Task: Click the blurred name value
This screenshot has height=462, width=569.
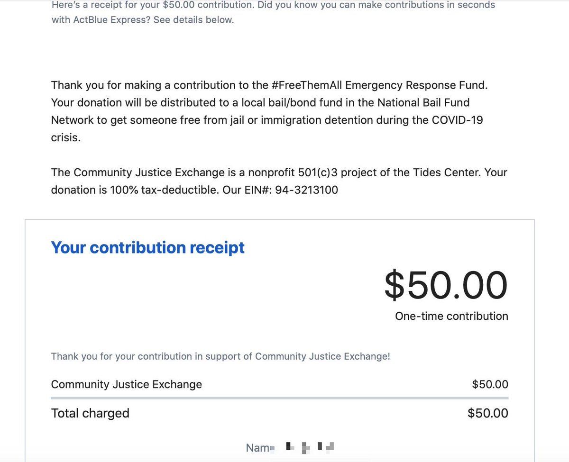Action: pyautogui.click(x=311, y=447)
